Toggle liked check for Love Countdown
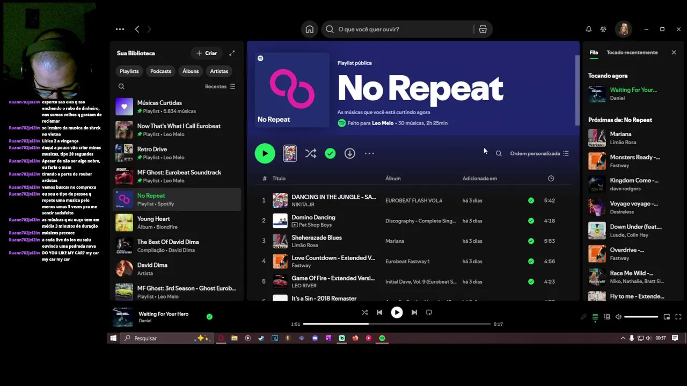 (x=531, y=262)
